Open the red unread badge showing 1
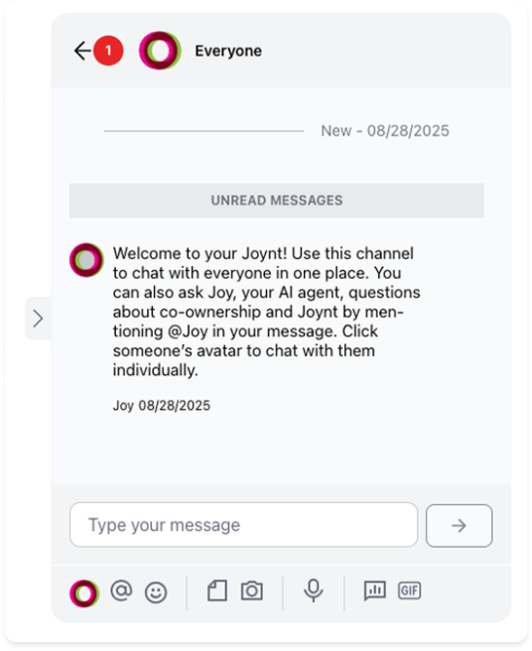Image resolution: width=532 pixels, height=651 pixels. tap(108, 51)
